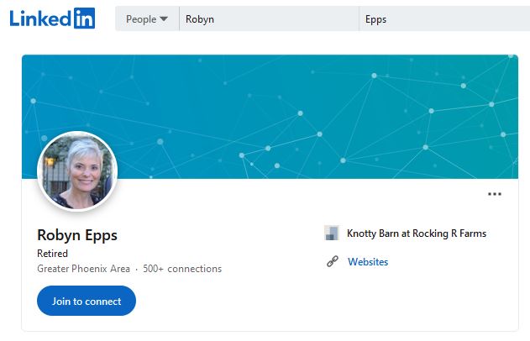This screenshot has width=530, height=341.
Task: Click the chain link icon beside Websites
Action: 333,261
